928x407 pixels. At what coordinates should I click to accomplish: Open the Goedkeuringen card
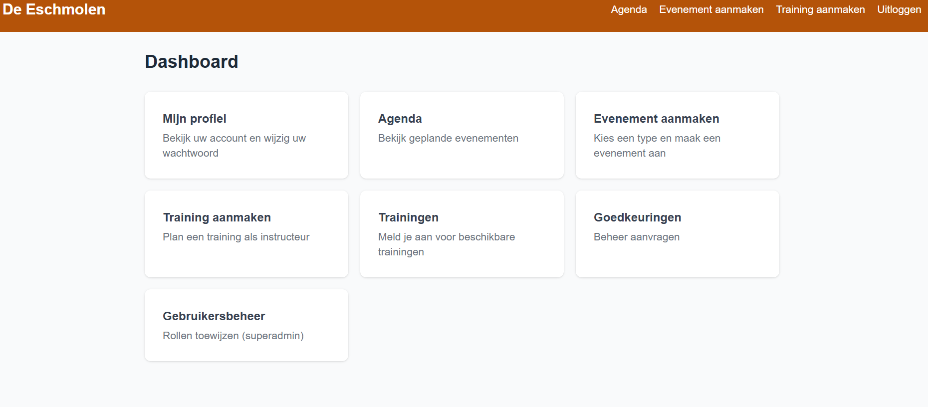click(x=678, y=234)
